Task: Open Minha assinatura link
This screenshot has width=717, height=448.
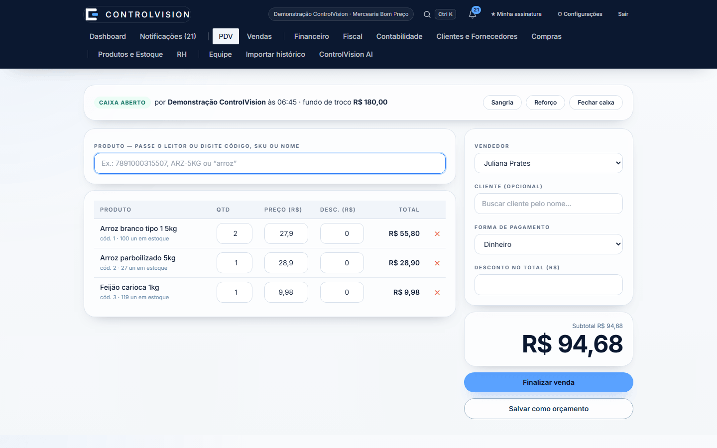Action: [516, 14]
